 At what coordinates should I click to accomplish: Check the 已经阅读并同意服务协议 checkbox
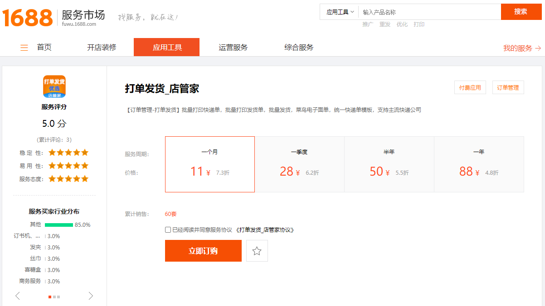pos(168,229)
